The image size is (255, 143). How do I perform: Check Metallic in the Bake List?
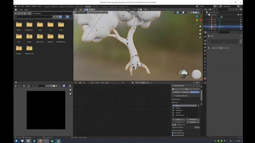point(173,108)
